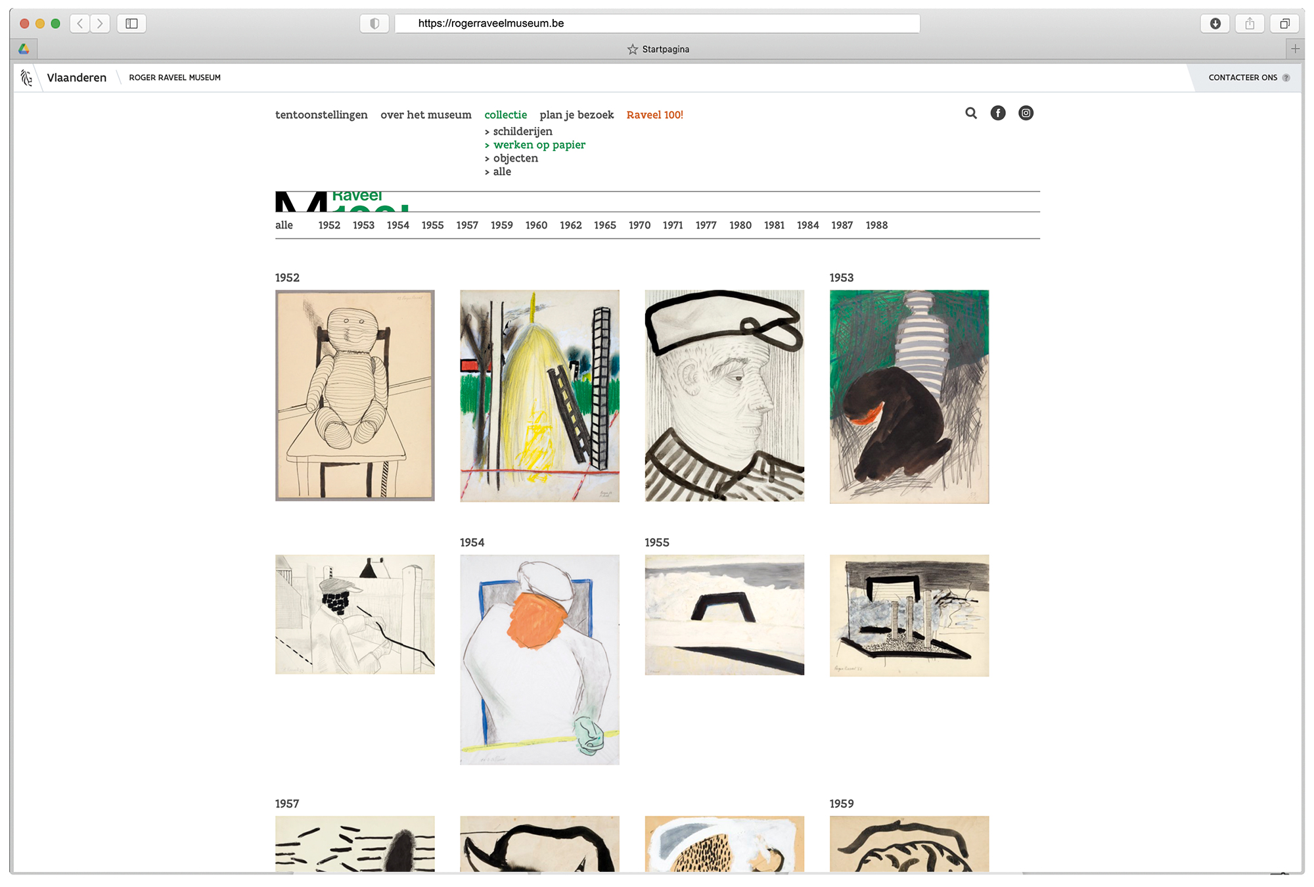Open the plan je bezoek menu
Screen dimensions: 1314x887
coord(576,115)
